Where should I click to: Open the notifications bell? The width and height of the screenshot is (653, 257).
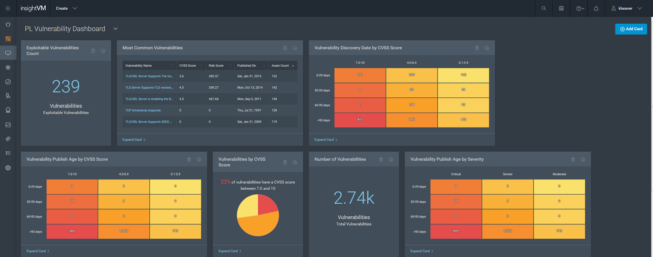click(x=596, y=8)
